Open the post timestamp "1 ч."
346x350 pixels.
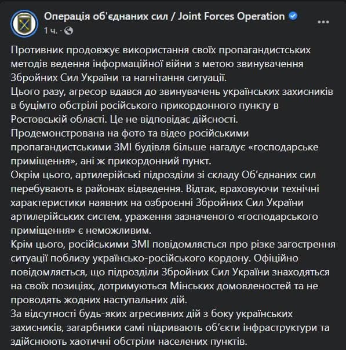50,31
